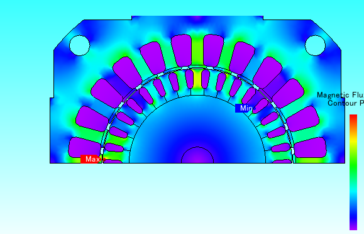Click the Magnetic Flux legend title text
Viewport: 364px width, 234px height.
pos(340,95)
